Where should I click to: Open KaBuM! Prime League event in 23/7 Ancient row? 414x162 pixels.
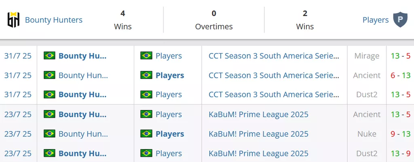click(x=258, y=114)
